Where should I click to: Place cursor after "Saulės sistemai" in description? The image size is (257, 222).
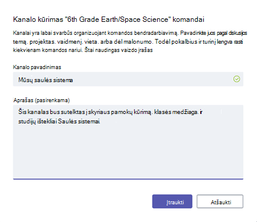coord(100,121)
